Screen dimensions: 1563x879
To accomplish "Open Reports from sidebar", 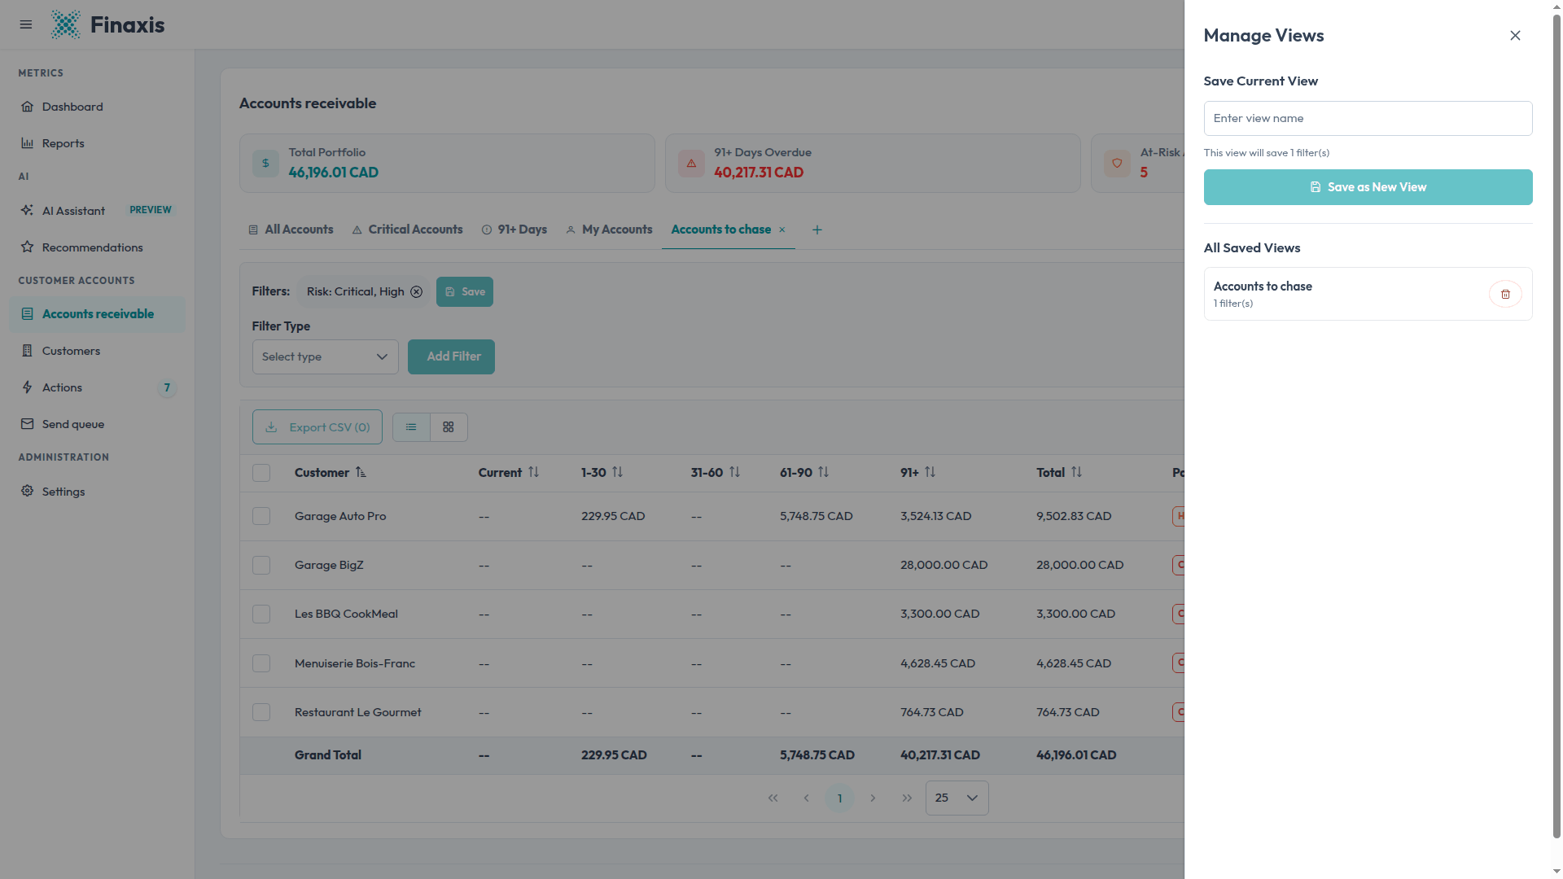I will pos(98,143).
